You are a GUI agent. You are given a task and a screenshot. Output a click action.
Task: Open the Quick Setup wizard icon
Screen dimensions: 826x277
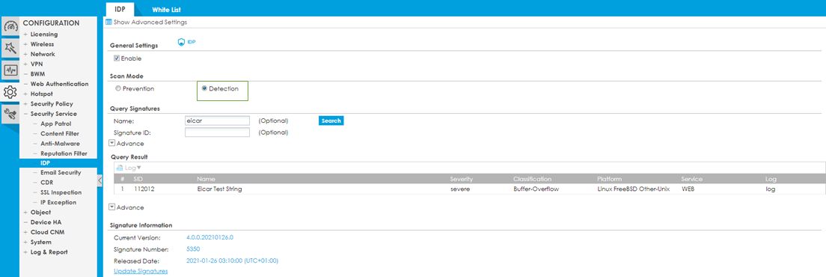tap(11, 48)
